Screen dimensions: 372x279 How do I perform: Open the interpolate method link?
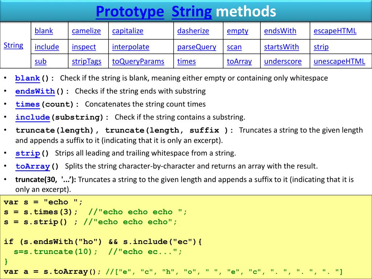130,47
